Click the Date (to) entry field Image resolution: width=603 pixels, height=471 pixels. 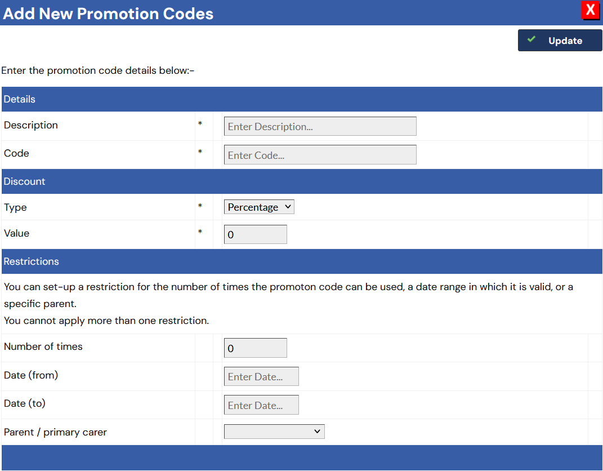261,405
